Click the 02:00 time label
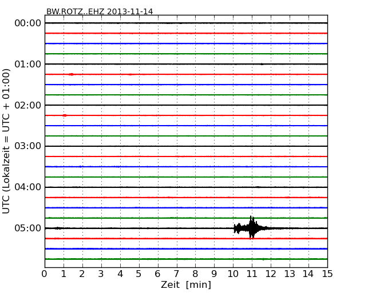The image size is (372, 297). pos(28,105)
